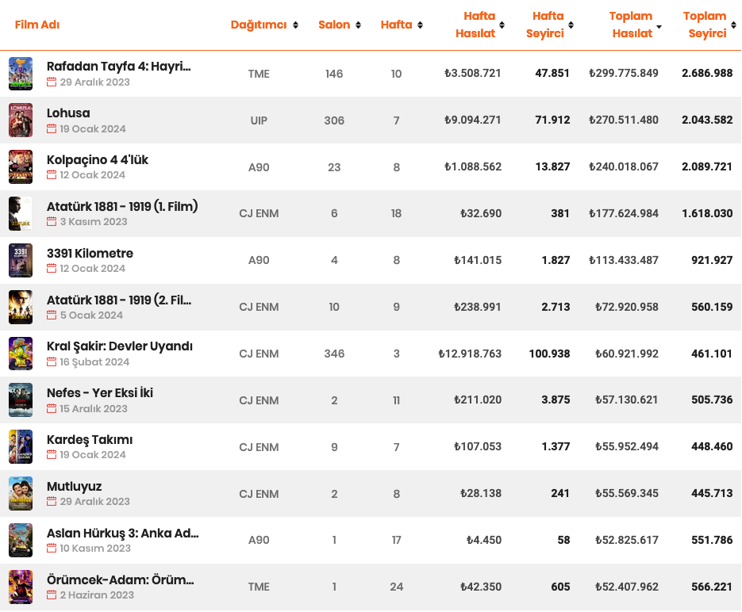Viewport: 742px width, 612px height.
Task: Click the Rafadan Tayfa 4 poster thumbnail
Action: [x=21, y=74]
